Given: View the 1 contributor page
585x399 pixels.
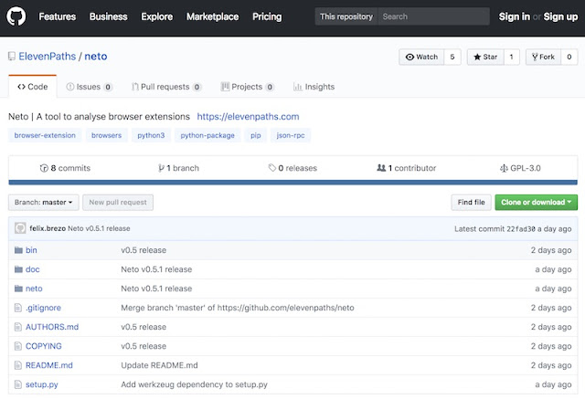Looking at the screenshot, I should click(x=406, y=168).
